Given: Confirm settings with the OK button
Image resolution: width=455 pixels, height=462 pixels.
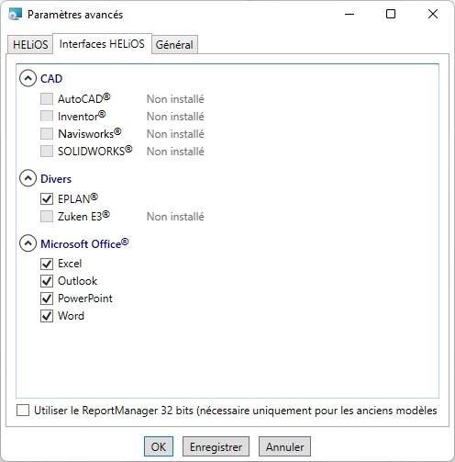Looking at the screenshot, I should pos(159,446).
